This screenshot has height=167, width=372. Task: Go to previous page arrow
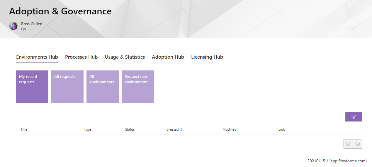point(348,144)
